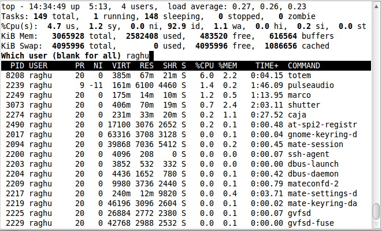Select the gvfsd-fuse process row
The width and height of the screenshot is (382, 231).
[186, 223]
